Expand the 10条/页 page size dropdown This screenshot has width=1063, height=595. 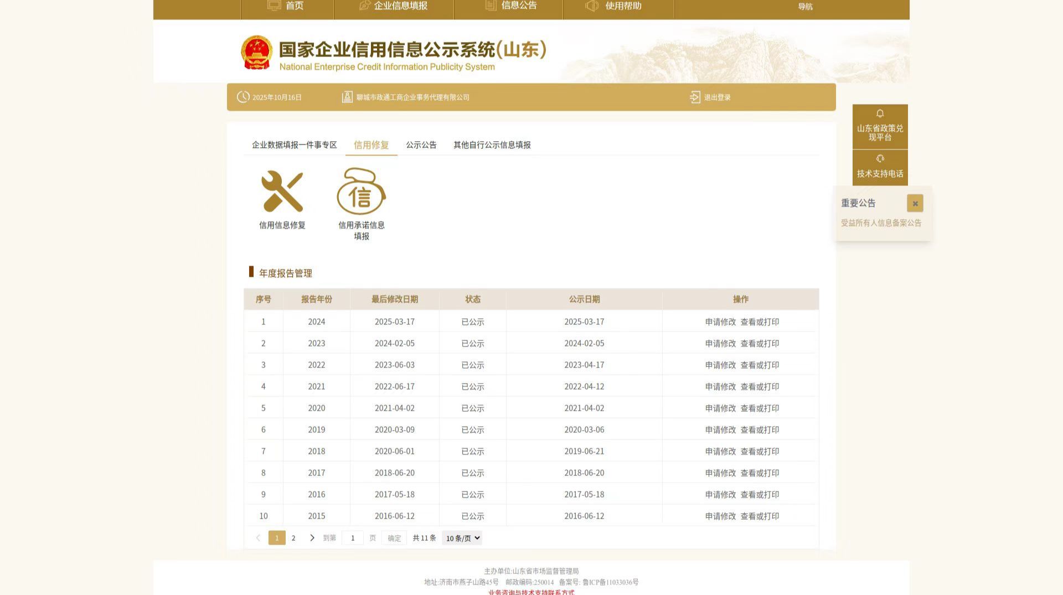tap(462, 538)
